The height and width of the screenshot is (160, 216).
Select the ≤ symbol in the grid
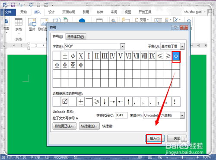coord(160,56)
